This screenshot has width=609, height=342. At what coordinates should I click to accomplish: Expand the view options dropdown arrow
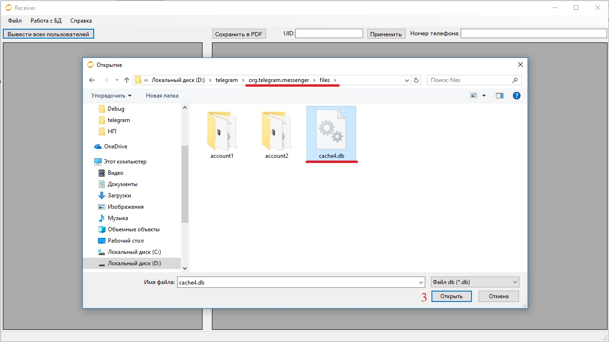tap(484, 96)
